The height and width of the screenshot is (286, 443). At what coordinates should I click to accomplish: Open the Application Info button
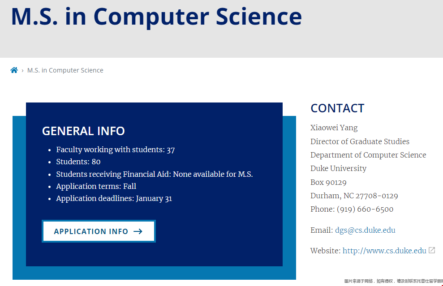99,231
